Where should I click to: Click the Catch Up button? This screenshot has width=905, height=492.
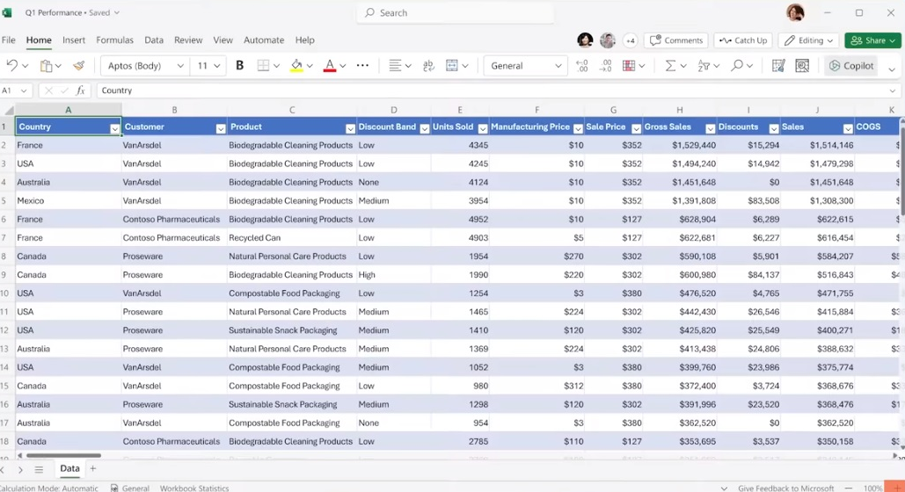click(x=742, y=40)
